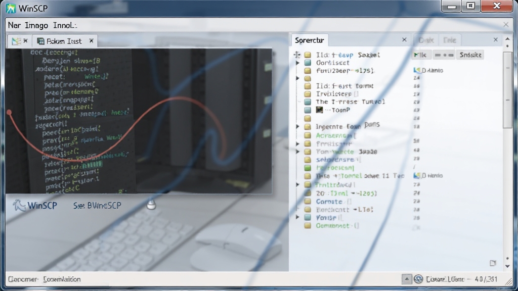This screenshot has width=518, height=291.
Task: Click the teal icon of The T-rrese Tunvel
Action: click(308, 102)
